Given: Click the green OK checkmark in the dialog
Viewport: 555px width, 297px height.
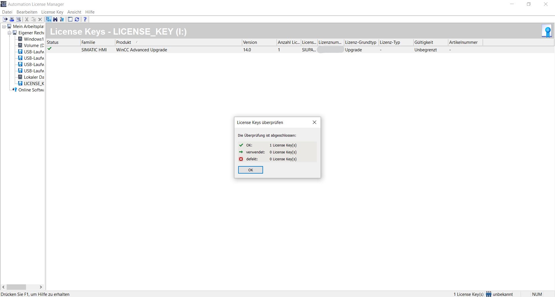Looking at the screenshot, I should click(x=241, y=145).
